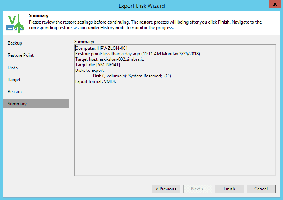
Task: Click the bold Summary heading in the header
Action: point(38,15)
